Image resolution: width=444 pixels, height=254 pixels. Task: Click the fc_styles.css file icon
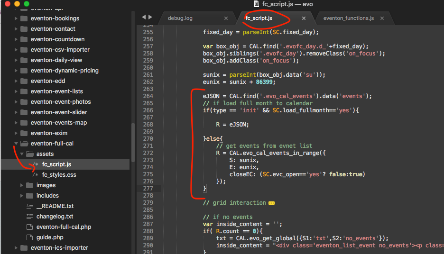click(35, 175)
